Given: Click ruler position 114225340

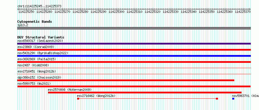Looking at the screenshot, I should (x=189, y=12).
